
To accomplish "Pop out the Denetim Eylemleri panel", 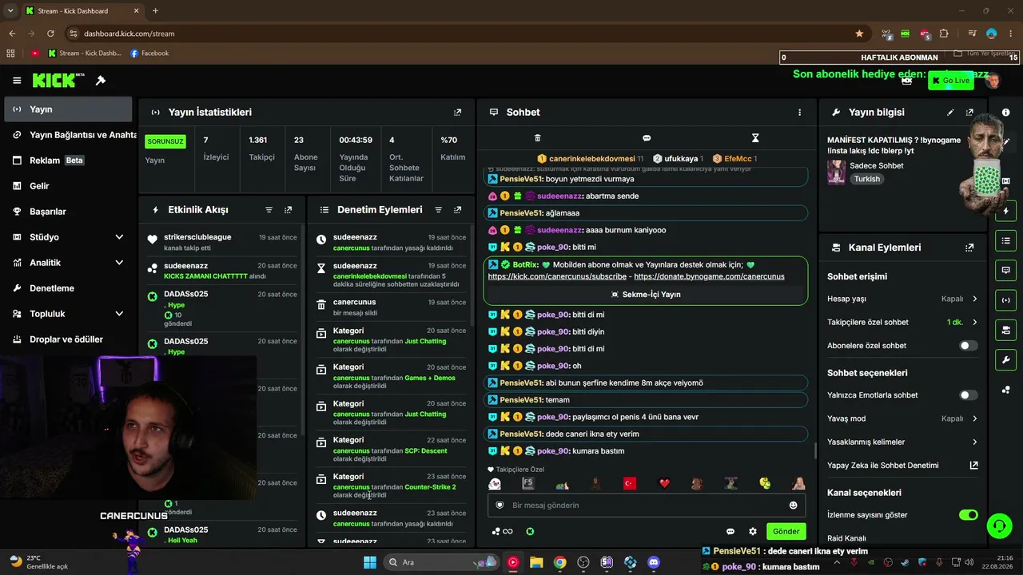I will coord(457,210).
